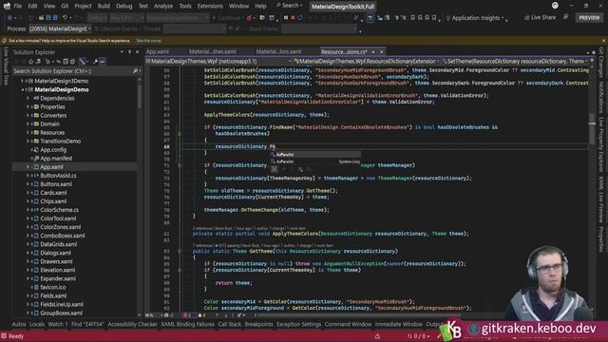The width and height of the screenshot is (608, 342).
Task: Open the Analyze menu
Action: (163, 6)
